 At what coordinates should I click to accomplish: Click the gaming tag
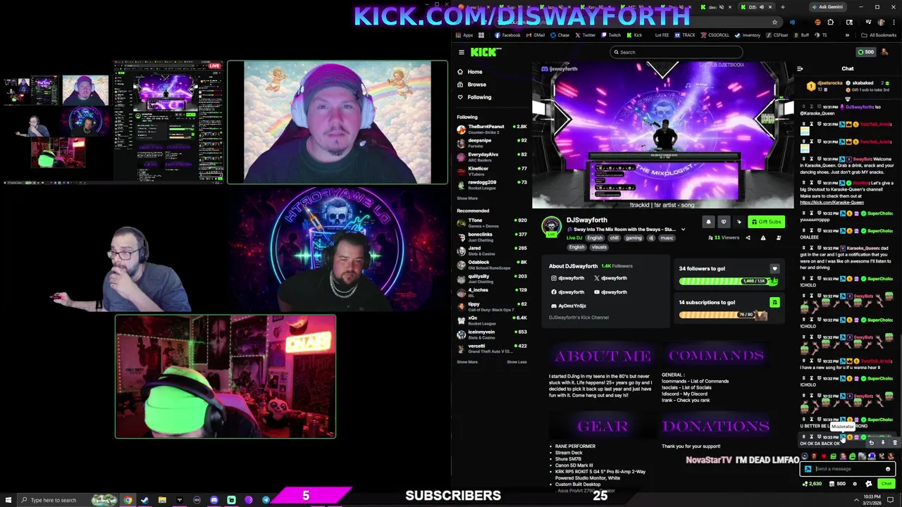coord(634,238)
